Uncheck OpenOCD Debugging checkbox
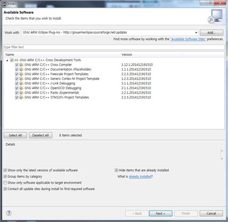This screenshot has width=228, height=222. 16,88
